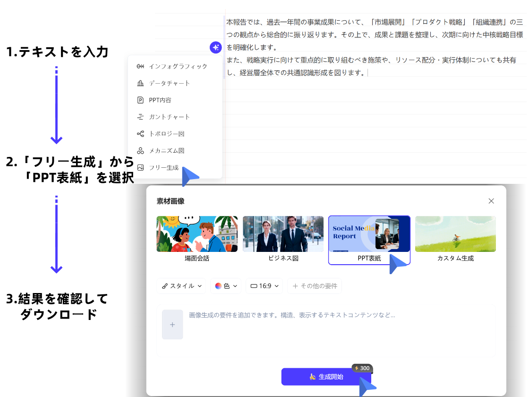
Task: Select the フリー生成 image icon
Action: point(140,167)
